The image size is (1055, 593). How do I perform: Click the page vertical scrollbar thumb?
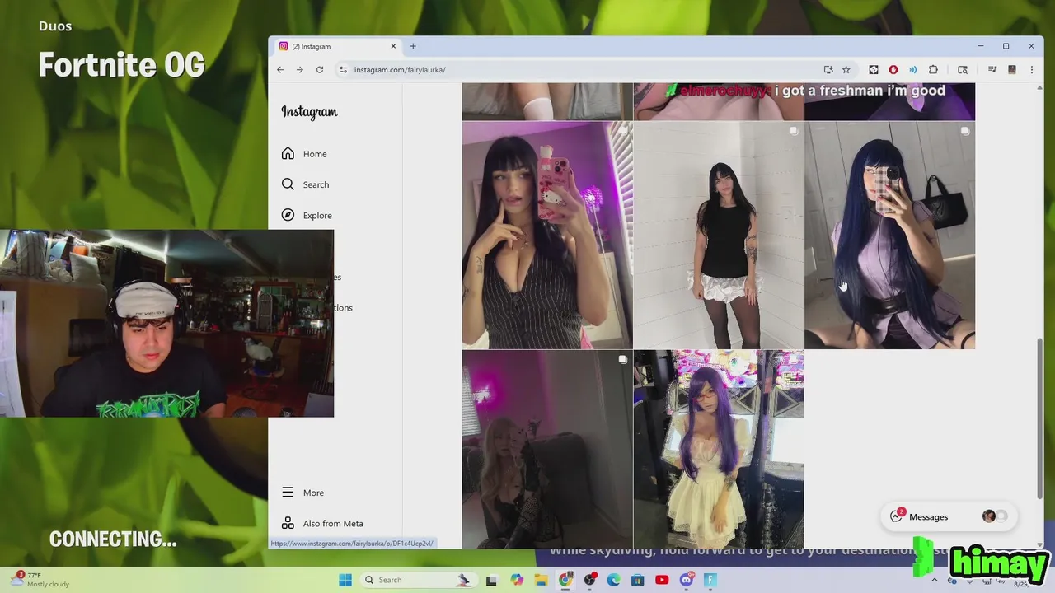click(1040, 418)
